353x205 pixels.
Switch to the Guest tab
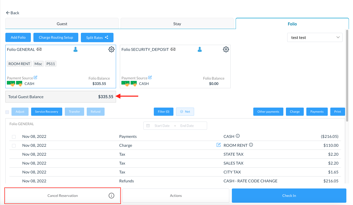tap(62, 24)
